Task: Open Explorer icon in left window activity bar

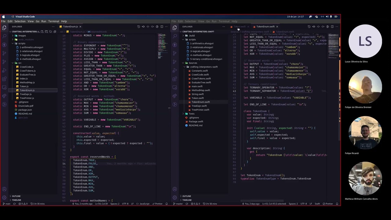Action: 4,28
